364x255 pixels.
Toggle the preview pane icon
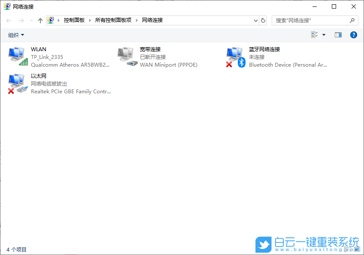tap(338, 35)
